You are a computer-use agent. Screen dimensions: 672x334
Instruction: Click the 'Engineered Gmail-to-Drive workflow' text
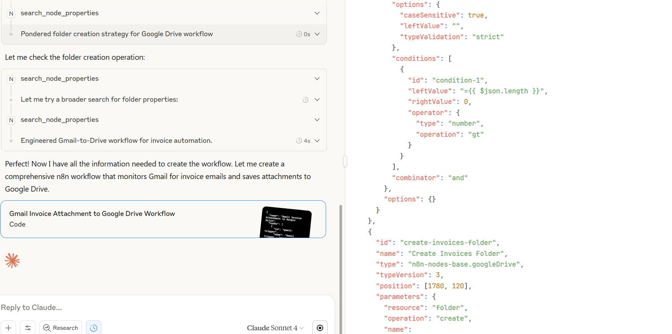tap(116, 141)
